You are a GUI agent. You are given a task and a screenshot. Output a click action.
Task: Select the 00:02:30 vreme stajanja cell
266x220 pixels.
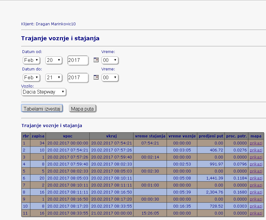click(150, 171)
